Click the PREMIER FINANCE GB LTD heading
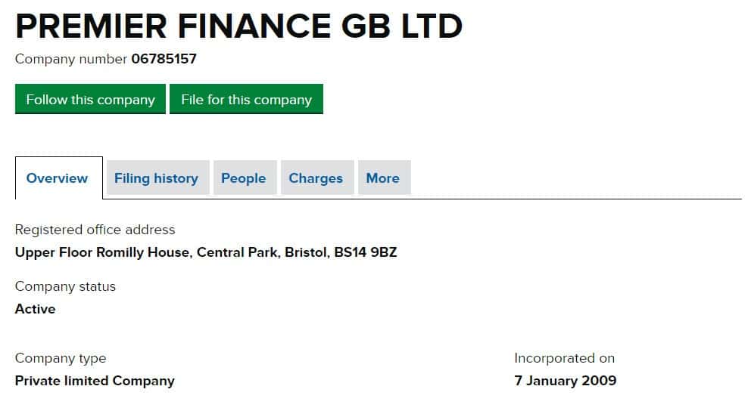The width and height of the screenshot is (751, 417). pyautogui.click(x=238, y=27)
